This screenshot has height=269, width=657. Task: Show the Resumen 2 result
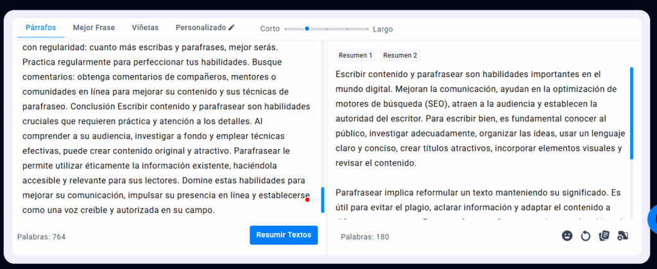[400, 55]
